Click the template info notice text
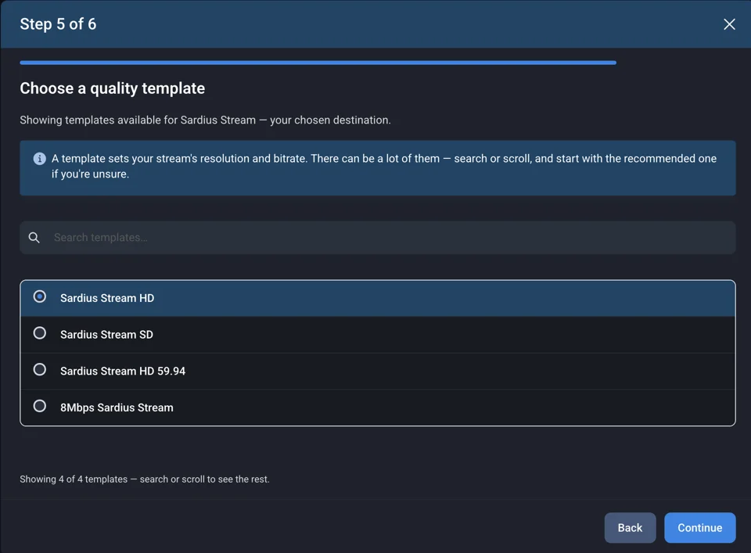The image size is (751, 553). (x=384, y=166)
